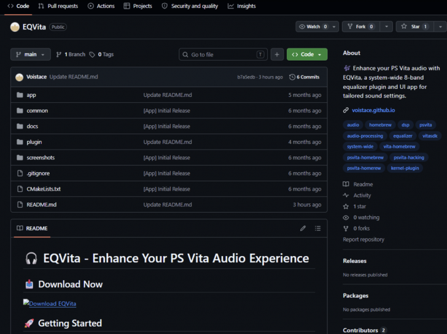Open the Code tab
The width and height of the screenshot is (447, 334).
click(x=18, y=6)
